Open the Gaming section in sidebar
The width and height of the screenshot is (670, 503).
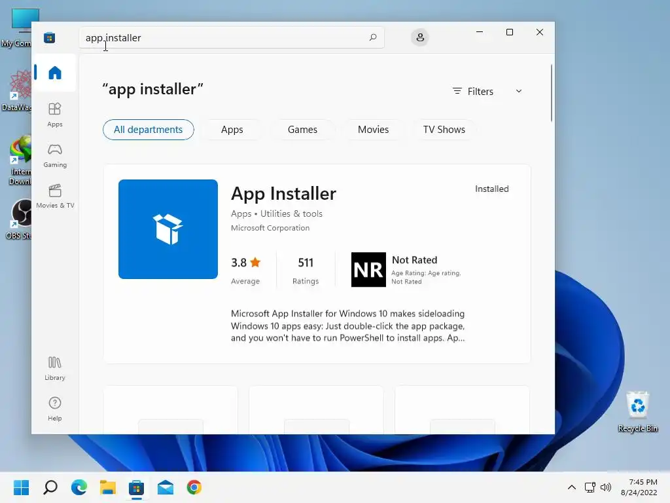point(55,155)
